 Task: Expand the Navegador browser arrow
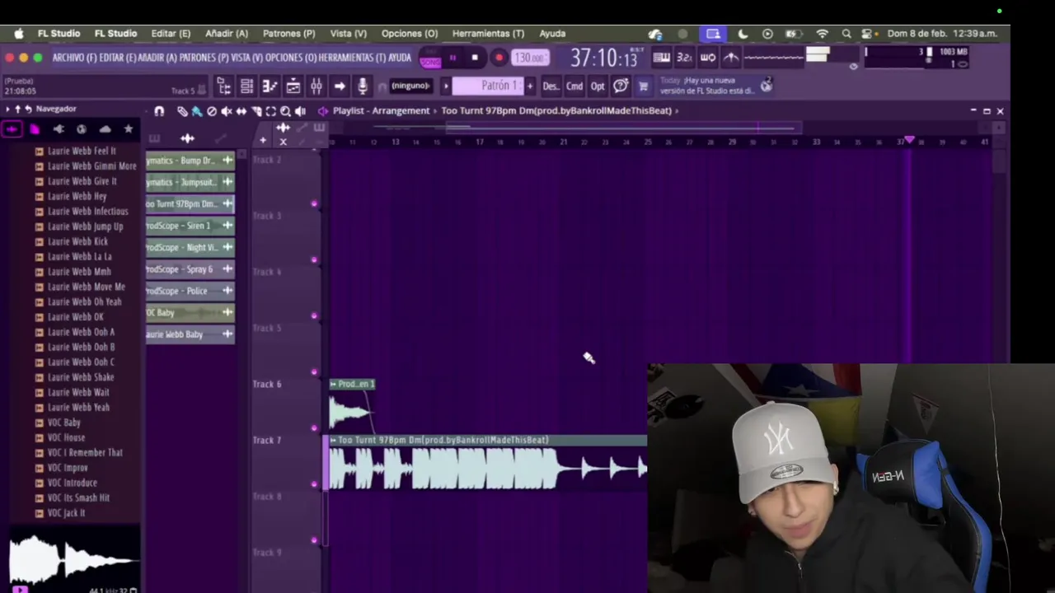[x=7, y=109]
